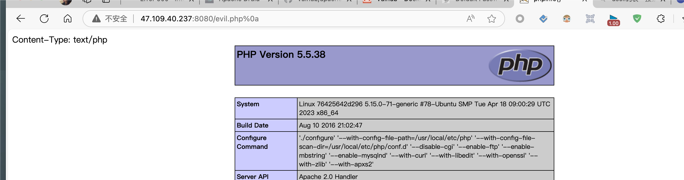Screen dimensions: 684x180
Task: Click the './configure' command value cell
Action: pos(425,151)
